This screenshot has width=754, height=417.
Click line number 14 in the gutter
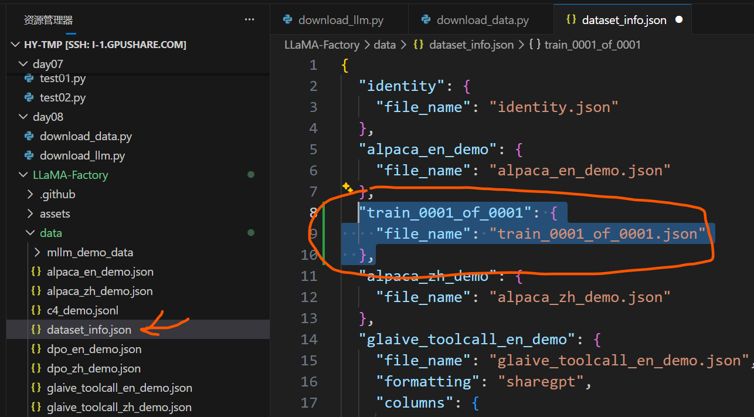[x=309, y=340]
